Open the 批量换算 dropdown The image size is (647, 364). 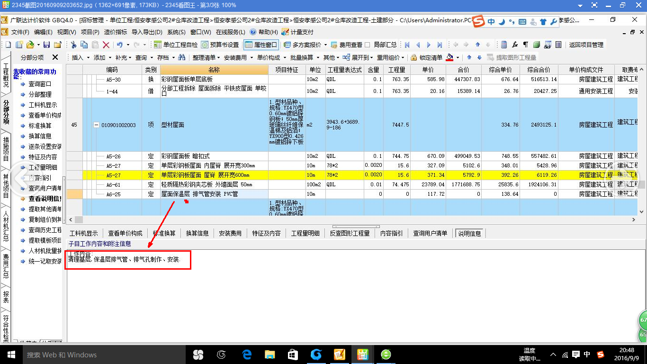point(304,57)
